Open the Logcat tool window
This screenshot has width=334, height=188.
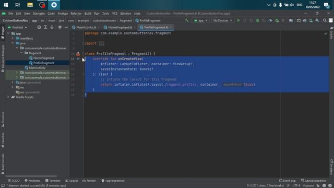[71, 181]
